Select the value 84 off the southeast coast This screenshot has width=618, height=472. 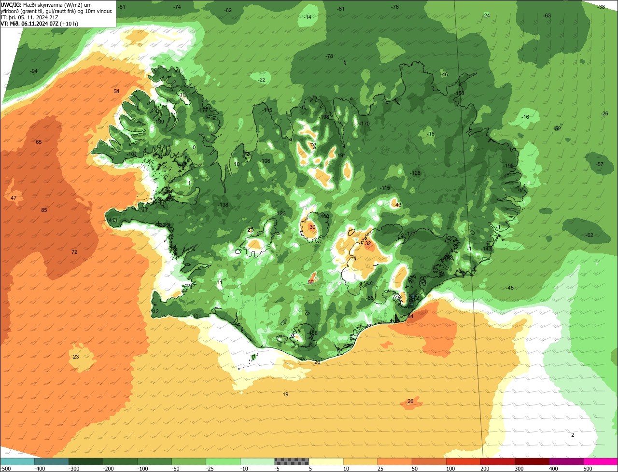[x=411, y=316]
